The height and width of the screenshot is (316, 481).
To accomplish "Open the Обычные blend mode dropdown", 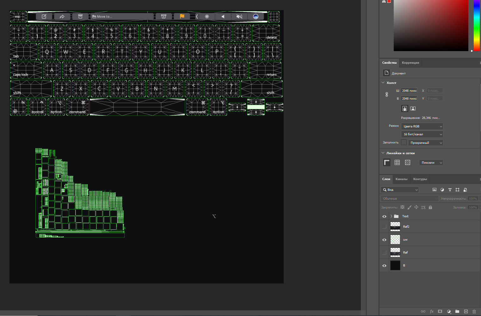I will point(410,198).
